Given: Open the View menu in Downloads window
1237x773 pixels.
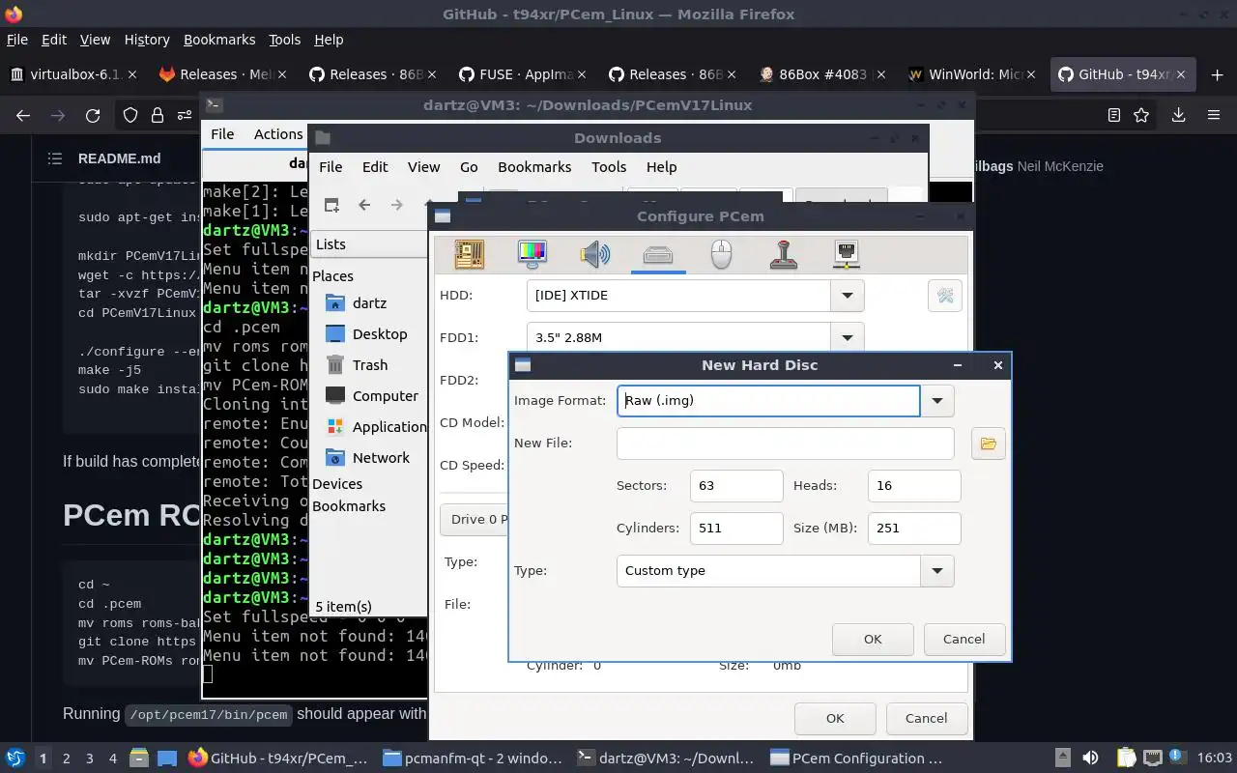Looking at the screenshot, I should [423, 167].
